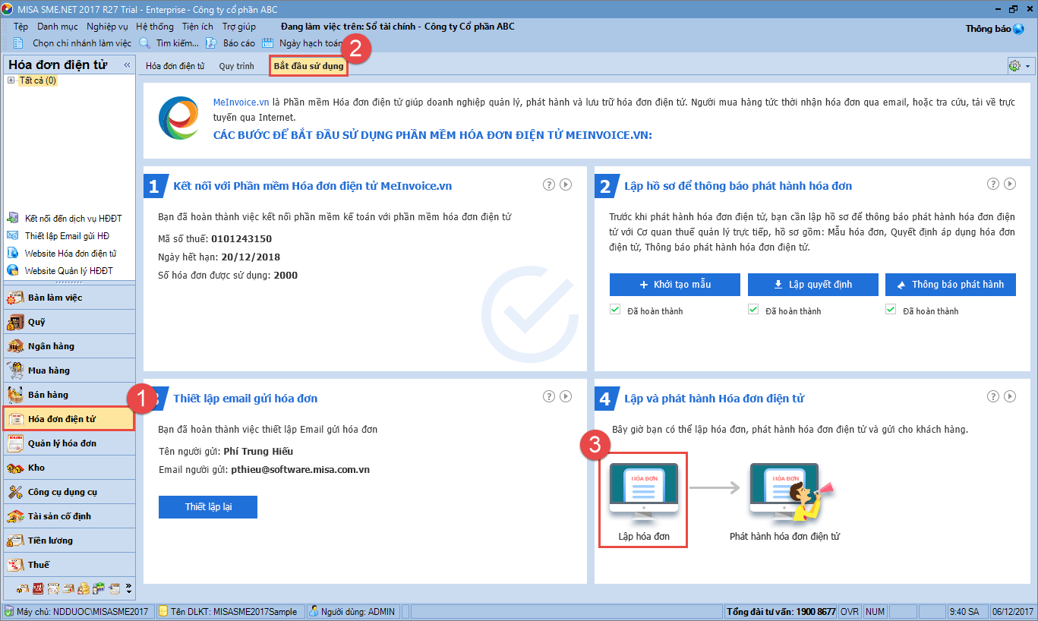Viewport: 1038px width, 621px height.
Task: Click help icon on Lập và phát hành card
Action: (993, 396)
